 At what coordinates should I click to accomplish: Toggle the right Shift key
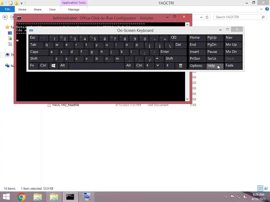[x=175, y=59]
